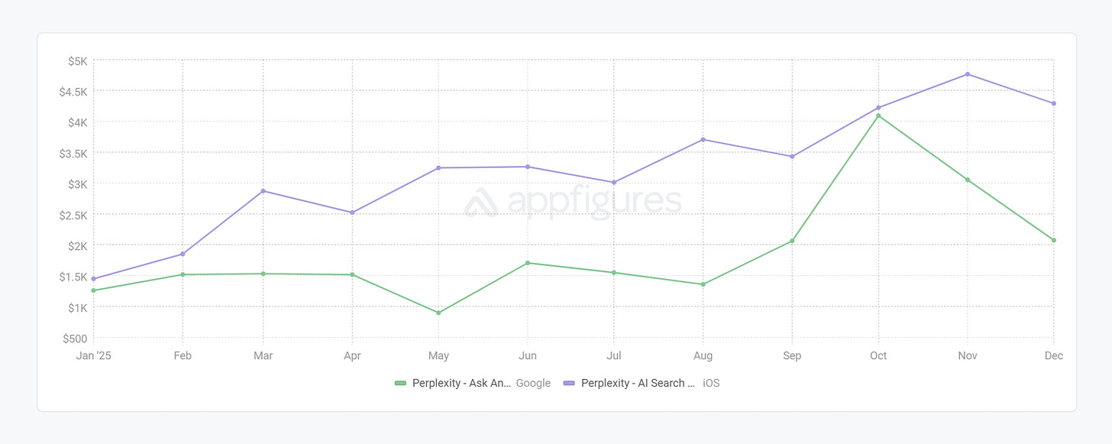Screen dimensions: 1112x444
Task: Click the Nov axis label
Action: [x=968, y=356]
